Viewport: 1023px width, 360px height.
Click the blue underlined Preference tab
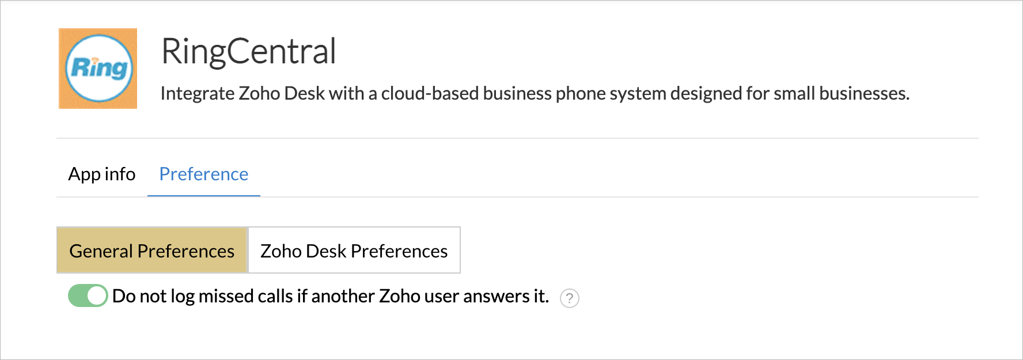pos(204,174)
